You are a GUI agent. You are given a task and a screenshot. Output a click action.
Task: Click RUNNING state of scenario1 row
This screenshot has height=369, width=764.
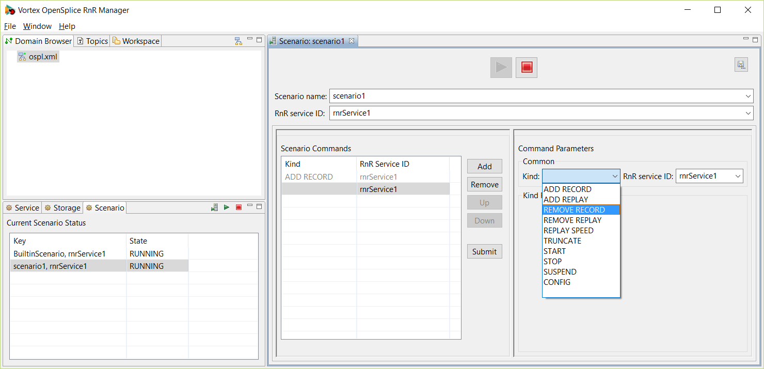(147, 266)
